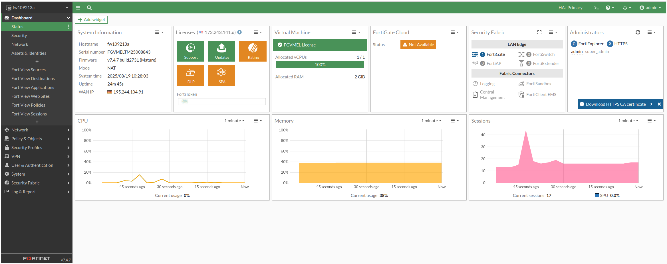Viewport: 667px width, 264px height.
Task: Open the CLI console icon
Action: [597, 8]
